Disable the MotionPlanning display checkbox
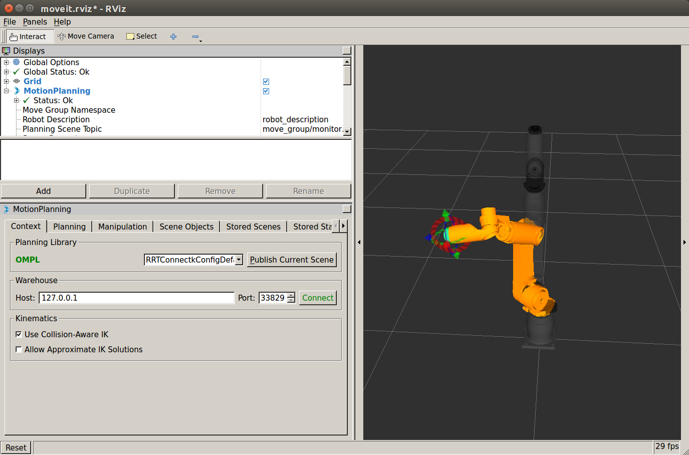 click(x=266, y=91)
